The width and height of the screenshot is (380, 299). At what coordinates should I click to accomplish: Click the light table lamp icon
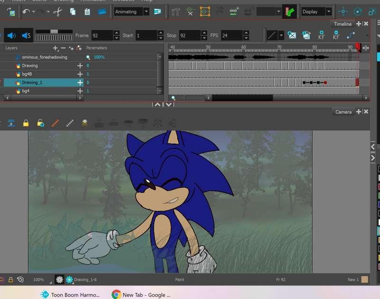tap(85, 123)
